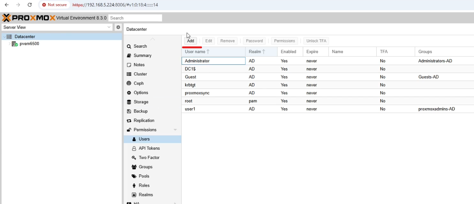Click the Not secure warning badge
This screenshot has width=474, height=204.
point(55,5)
